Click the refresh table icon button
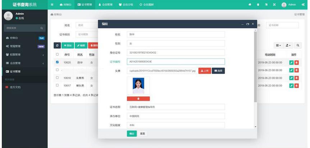The height and width of the screenshot is (148, 310). click(57, 45)
